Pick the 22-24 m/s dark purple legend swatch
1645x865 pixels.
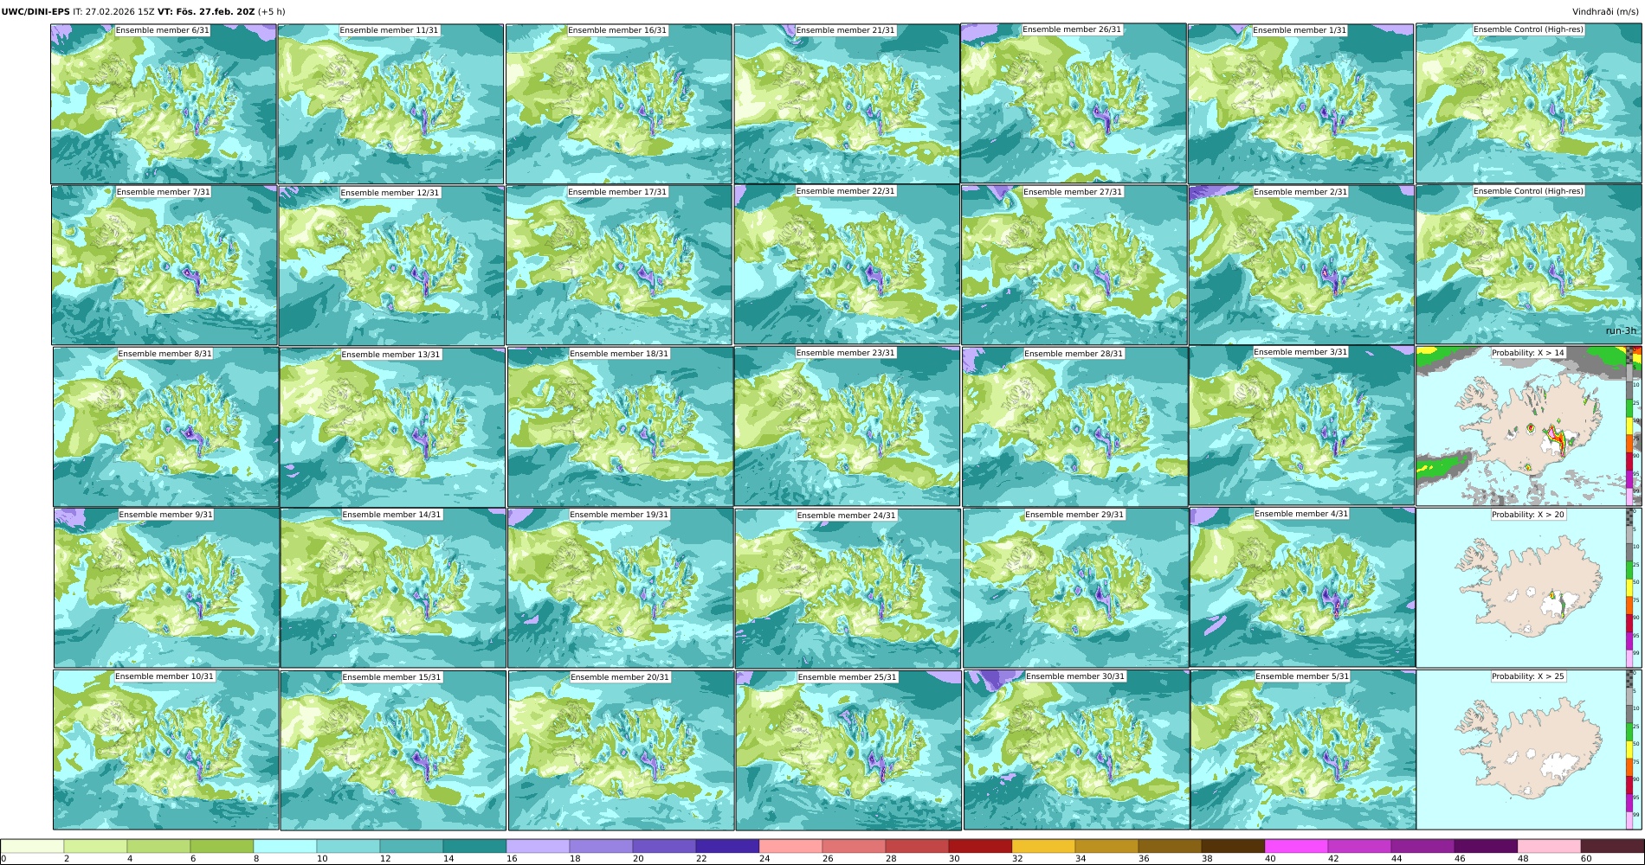727,846
